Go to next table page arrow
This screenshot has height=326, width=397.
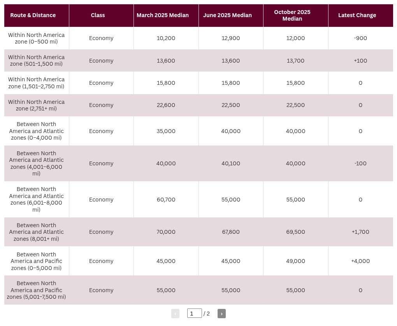tap(221, 314)
